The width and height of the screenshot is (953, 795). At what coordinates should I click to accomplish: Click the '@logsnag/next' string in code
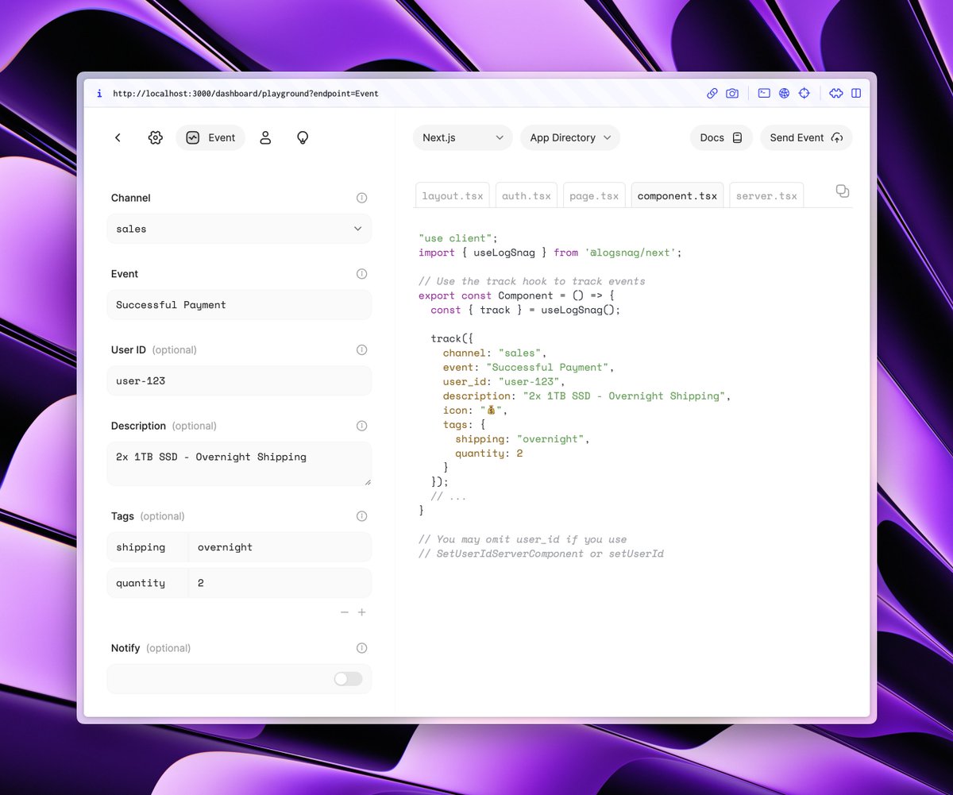coord(630,253)
